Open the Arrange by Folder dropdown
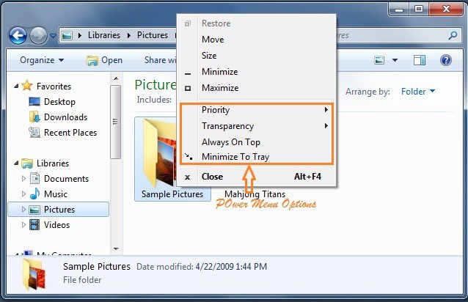Viewport: 468px width, 302px height. click(418, 91)
